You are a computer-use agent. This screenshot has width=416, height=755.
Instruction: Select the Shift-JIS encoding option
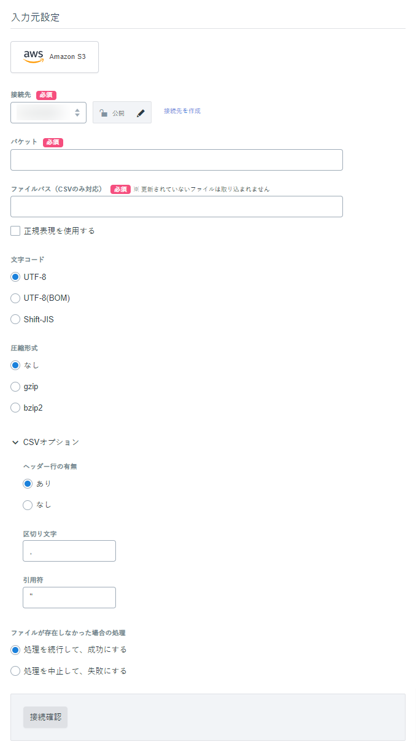point(15,319)
